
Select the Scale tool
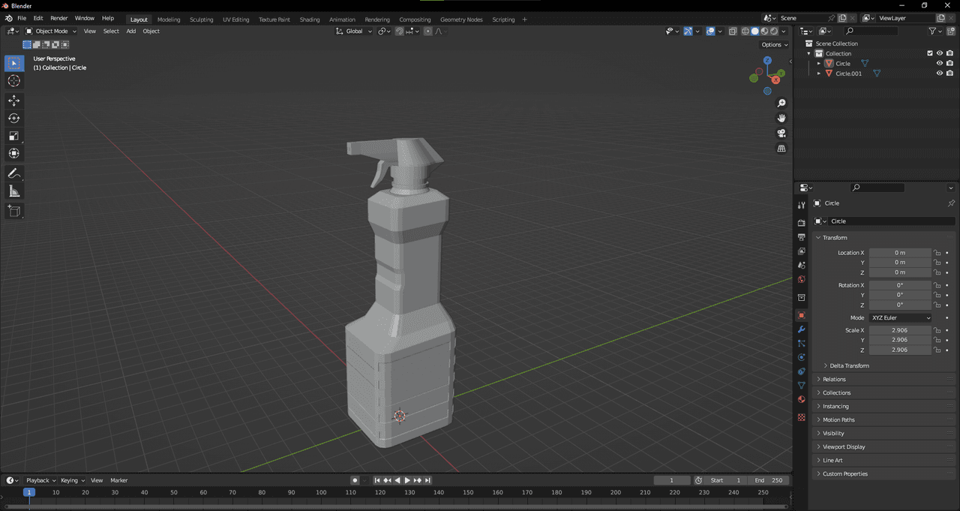point(14,136)
